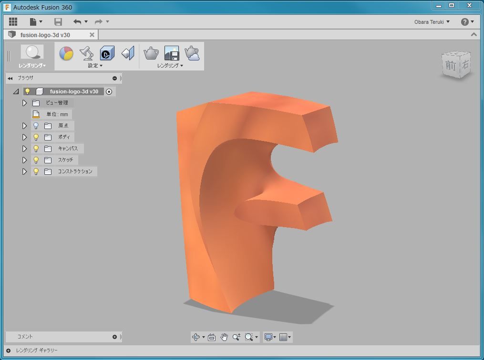484x360 pixels.
Task: Redo the last undone action
Action: pos(98,21)
